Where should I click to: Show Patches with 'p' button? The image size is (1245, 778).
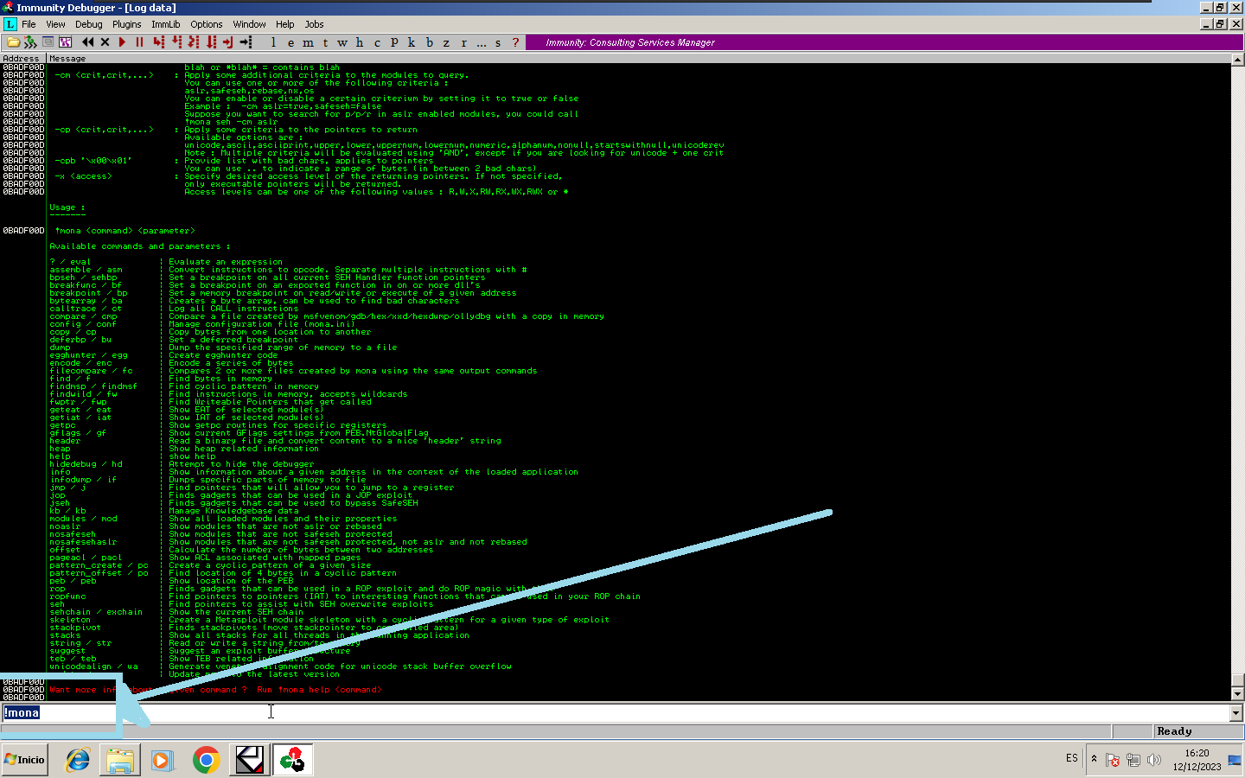click(394, 42)
